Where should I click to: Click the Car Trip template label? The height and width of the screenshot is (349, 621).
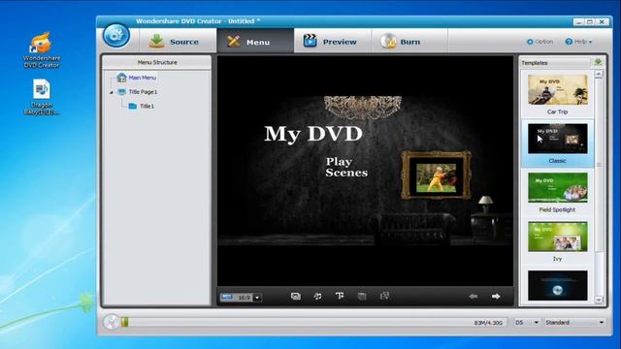click(557, 111)
